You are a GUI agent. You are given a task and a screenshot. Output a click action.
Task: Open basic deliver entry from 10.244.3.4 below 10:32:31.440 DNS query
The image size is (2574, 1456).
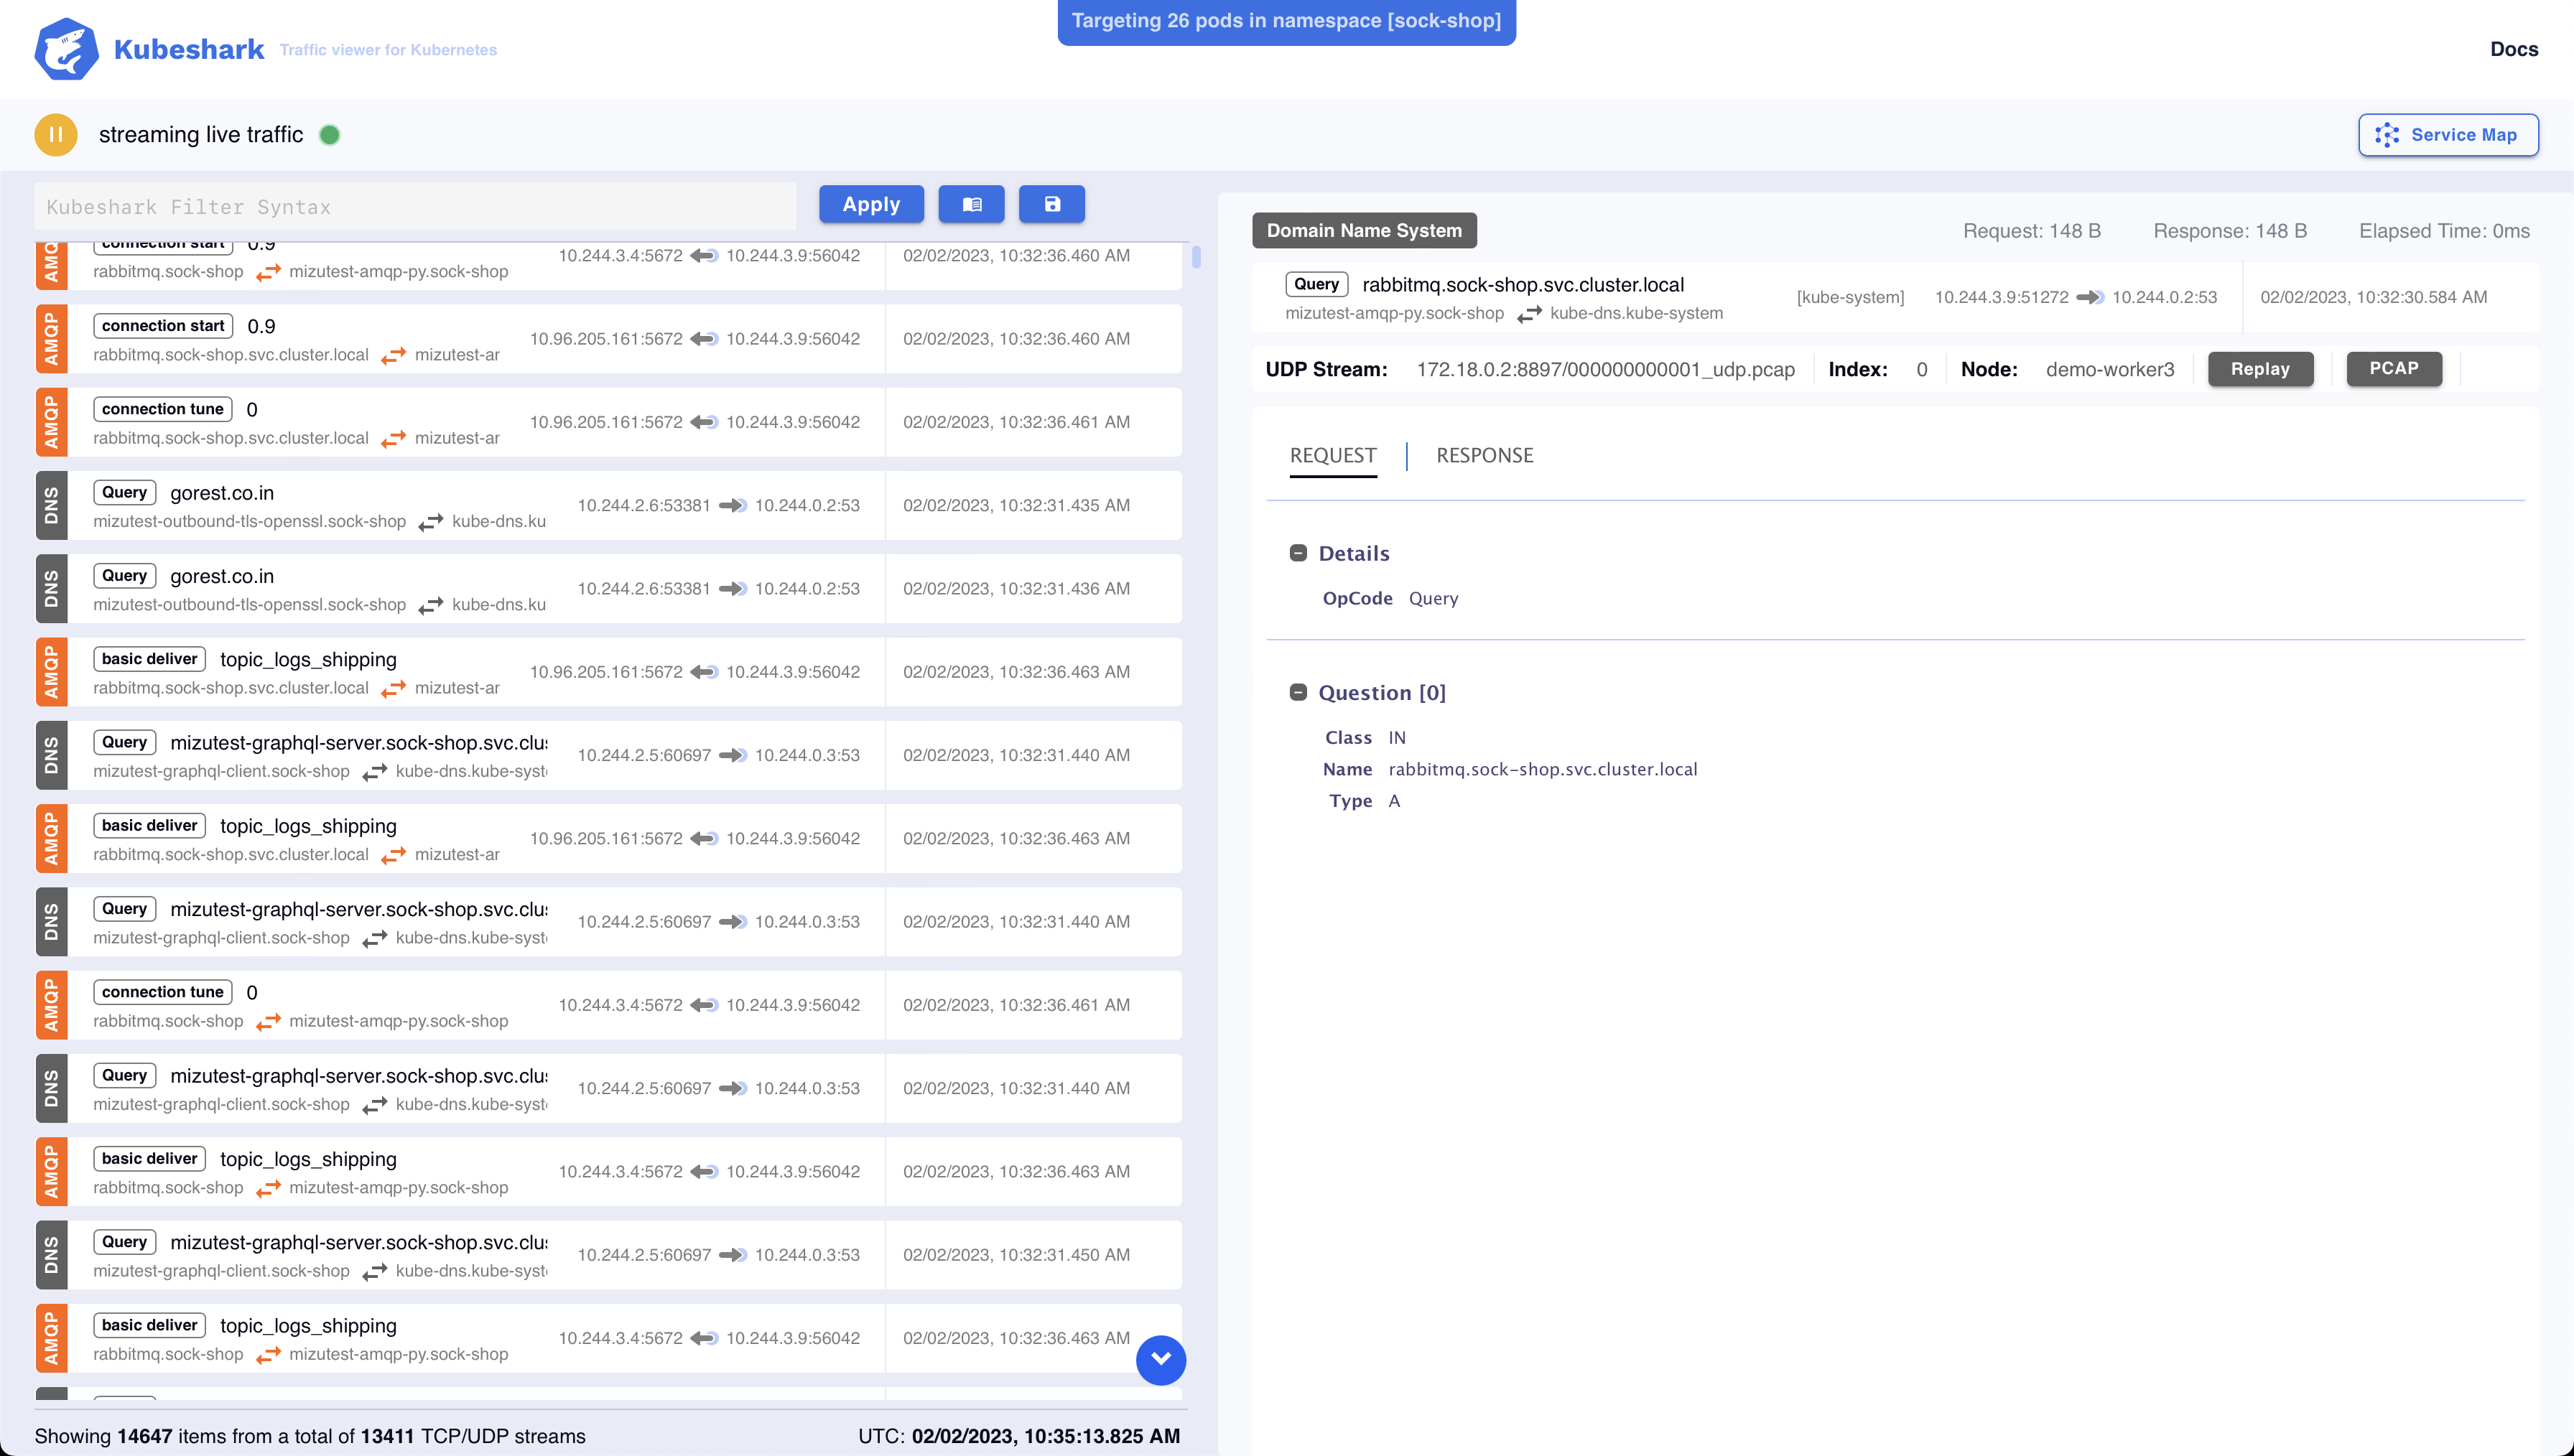click(x=609, y=1172)
